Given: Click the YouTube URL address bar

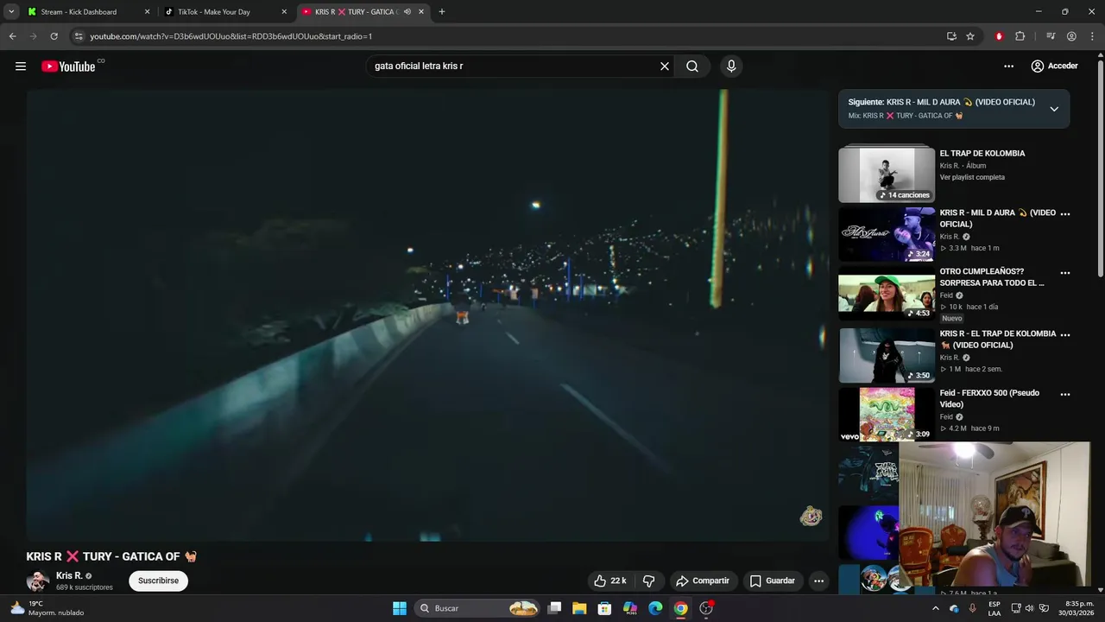Looking at the screenshot, I should coord(509,36).
